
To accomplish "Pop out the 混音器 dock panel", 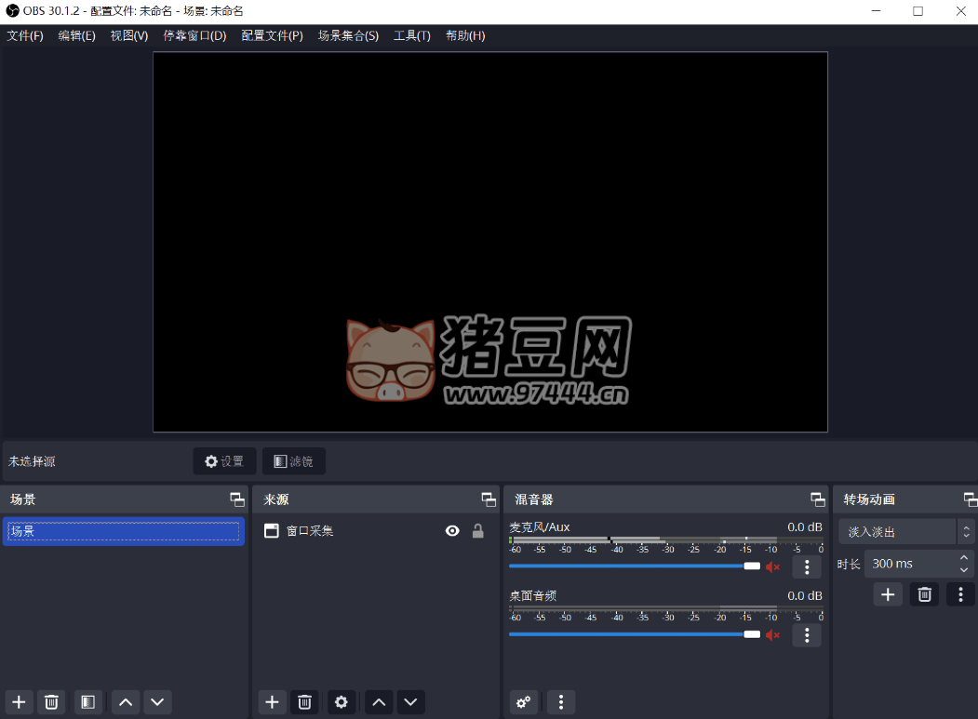I will [x=817, y=499].
